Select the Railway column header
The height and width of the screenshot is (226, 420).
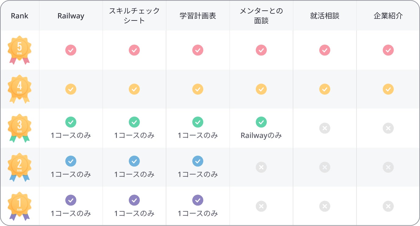point(71,16)
